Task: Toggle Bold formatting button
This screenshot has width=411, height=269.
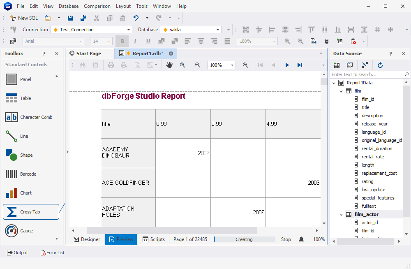Action: pyautogui.click(x=122, y=41)
